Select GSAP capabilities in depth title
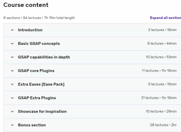The height and width of the screenshot is (132, 181). tap(44, 57)
